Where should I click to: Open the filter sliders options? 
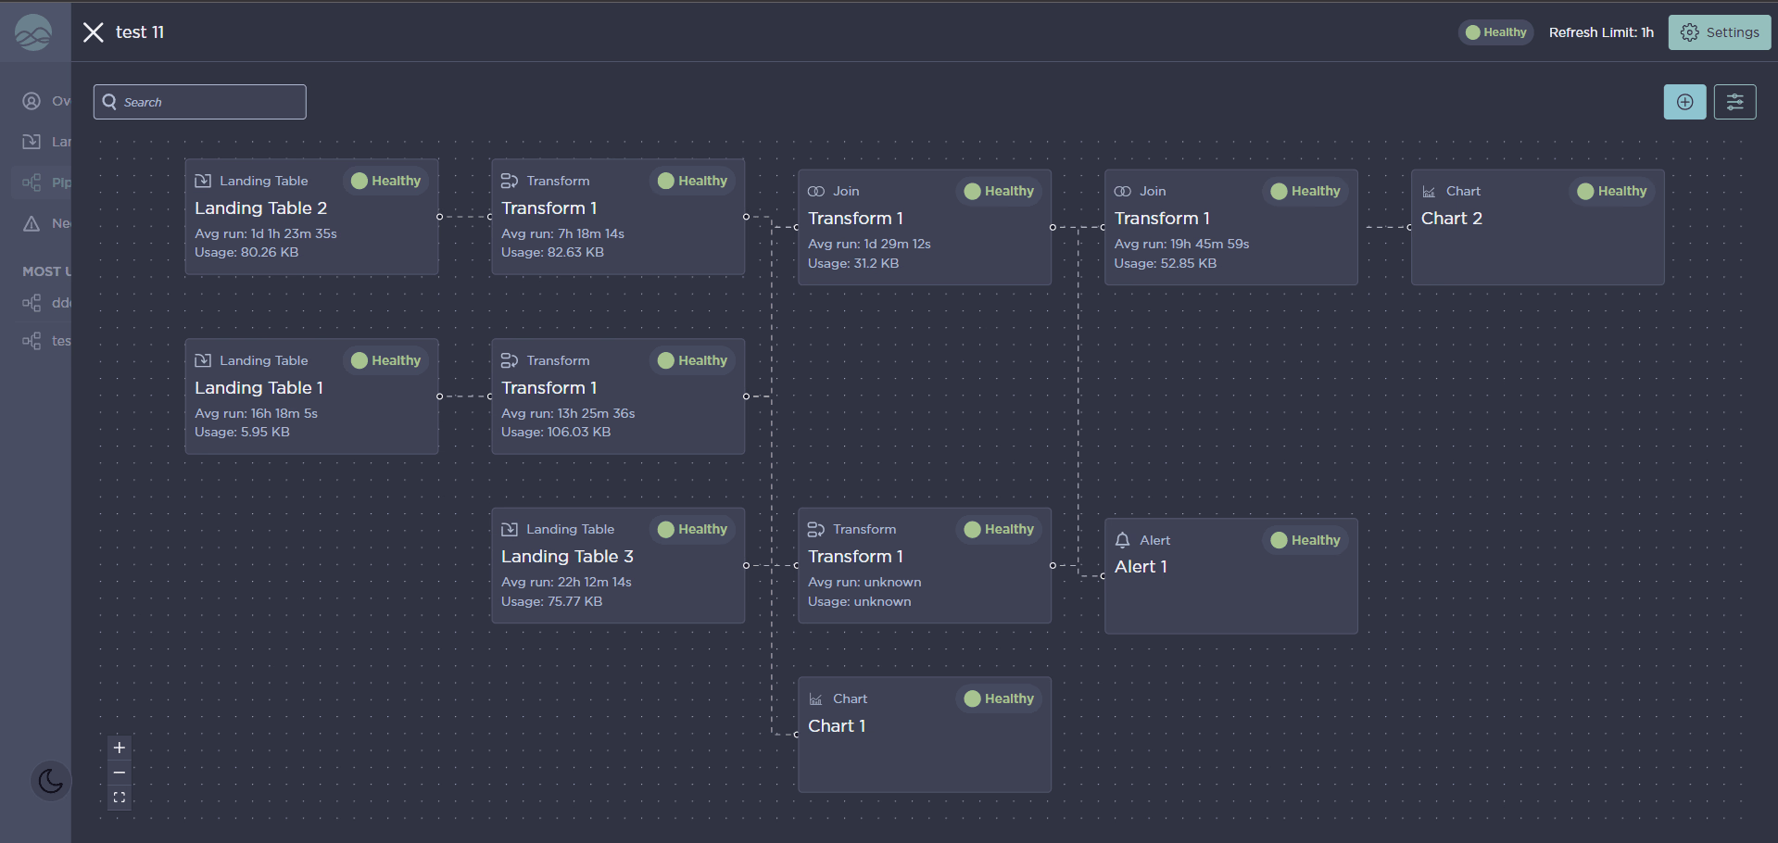(1734, 102)
